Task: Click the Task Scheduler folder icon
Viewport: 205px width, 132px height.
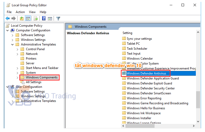Action: [x=124, y=48]
